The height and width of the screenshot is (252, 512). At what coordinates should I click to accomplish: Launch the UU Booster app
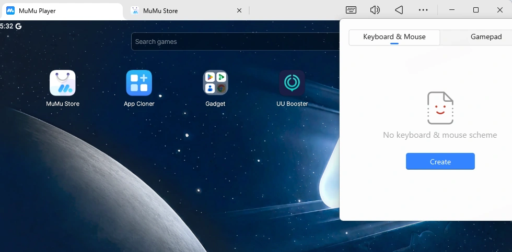(x=292, y=83)
